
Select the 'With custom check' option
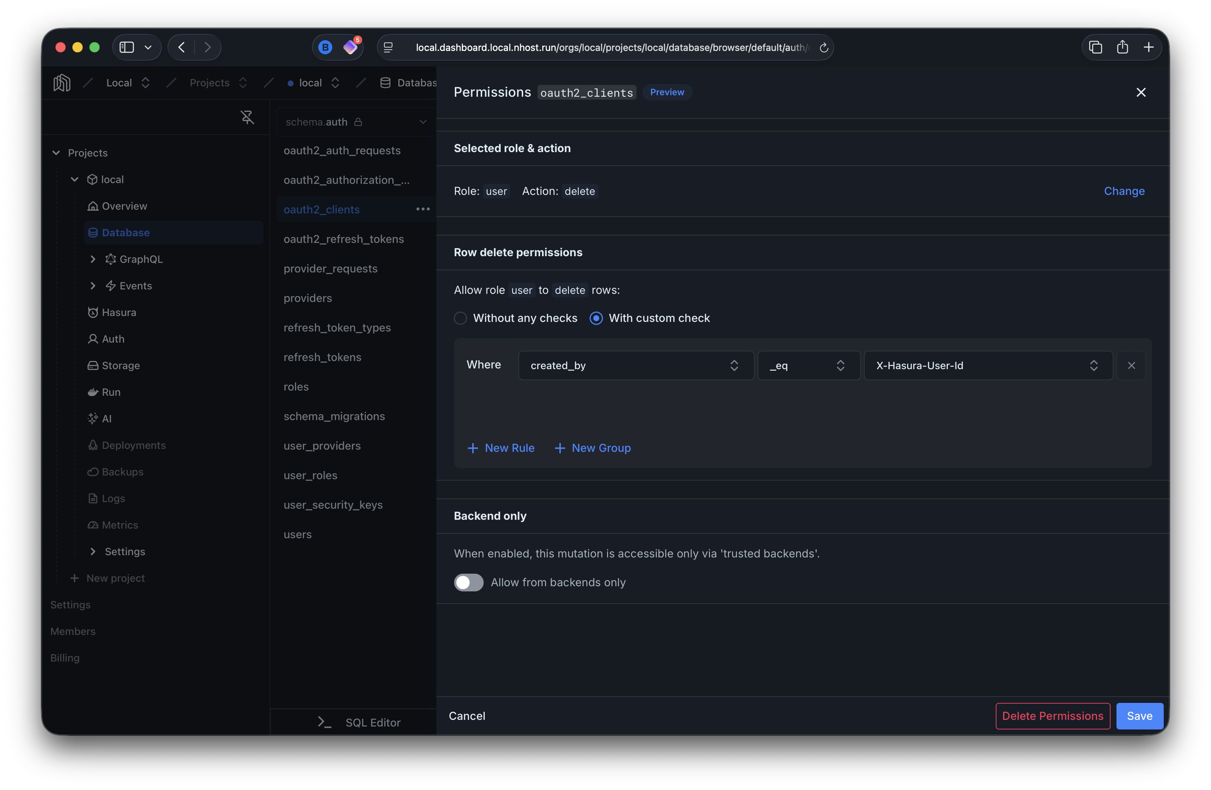[x=596, y=318]
